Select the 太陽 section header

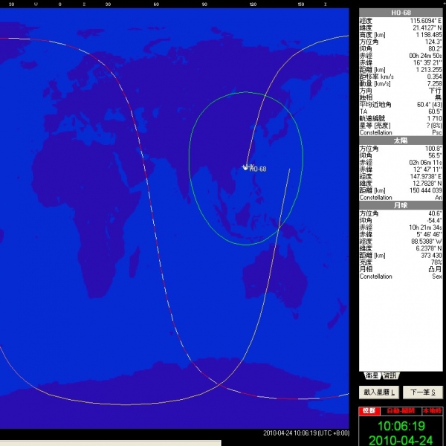pyautogui.click(x=401, y=140)
